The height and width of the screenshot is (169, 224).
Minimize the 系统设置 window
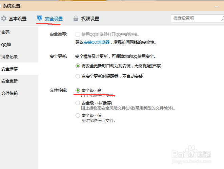pyautogui.click(x=217, y=7)
